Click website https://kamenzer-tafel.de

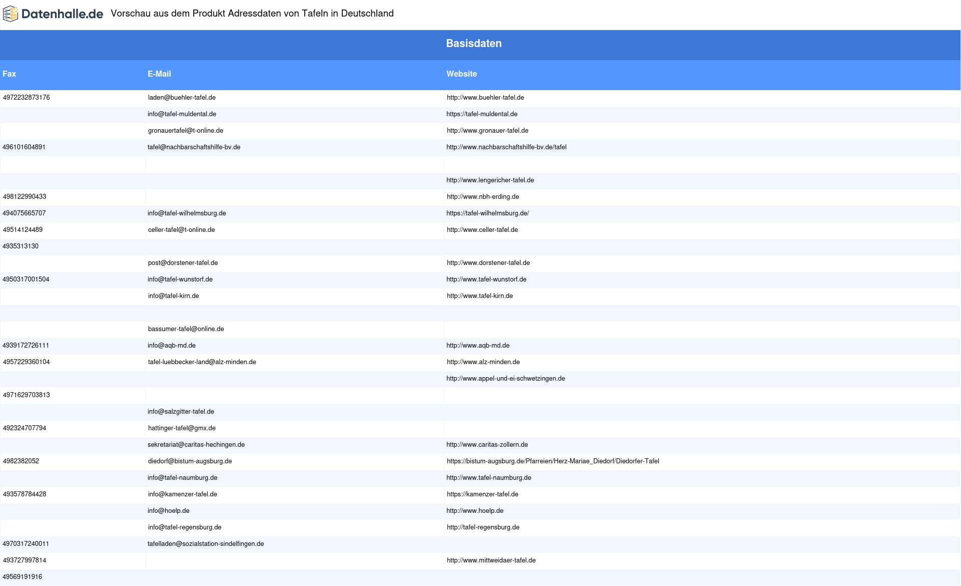[483, 494]
